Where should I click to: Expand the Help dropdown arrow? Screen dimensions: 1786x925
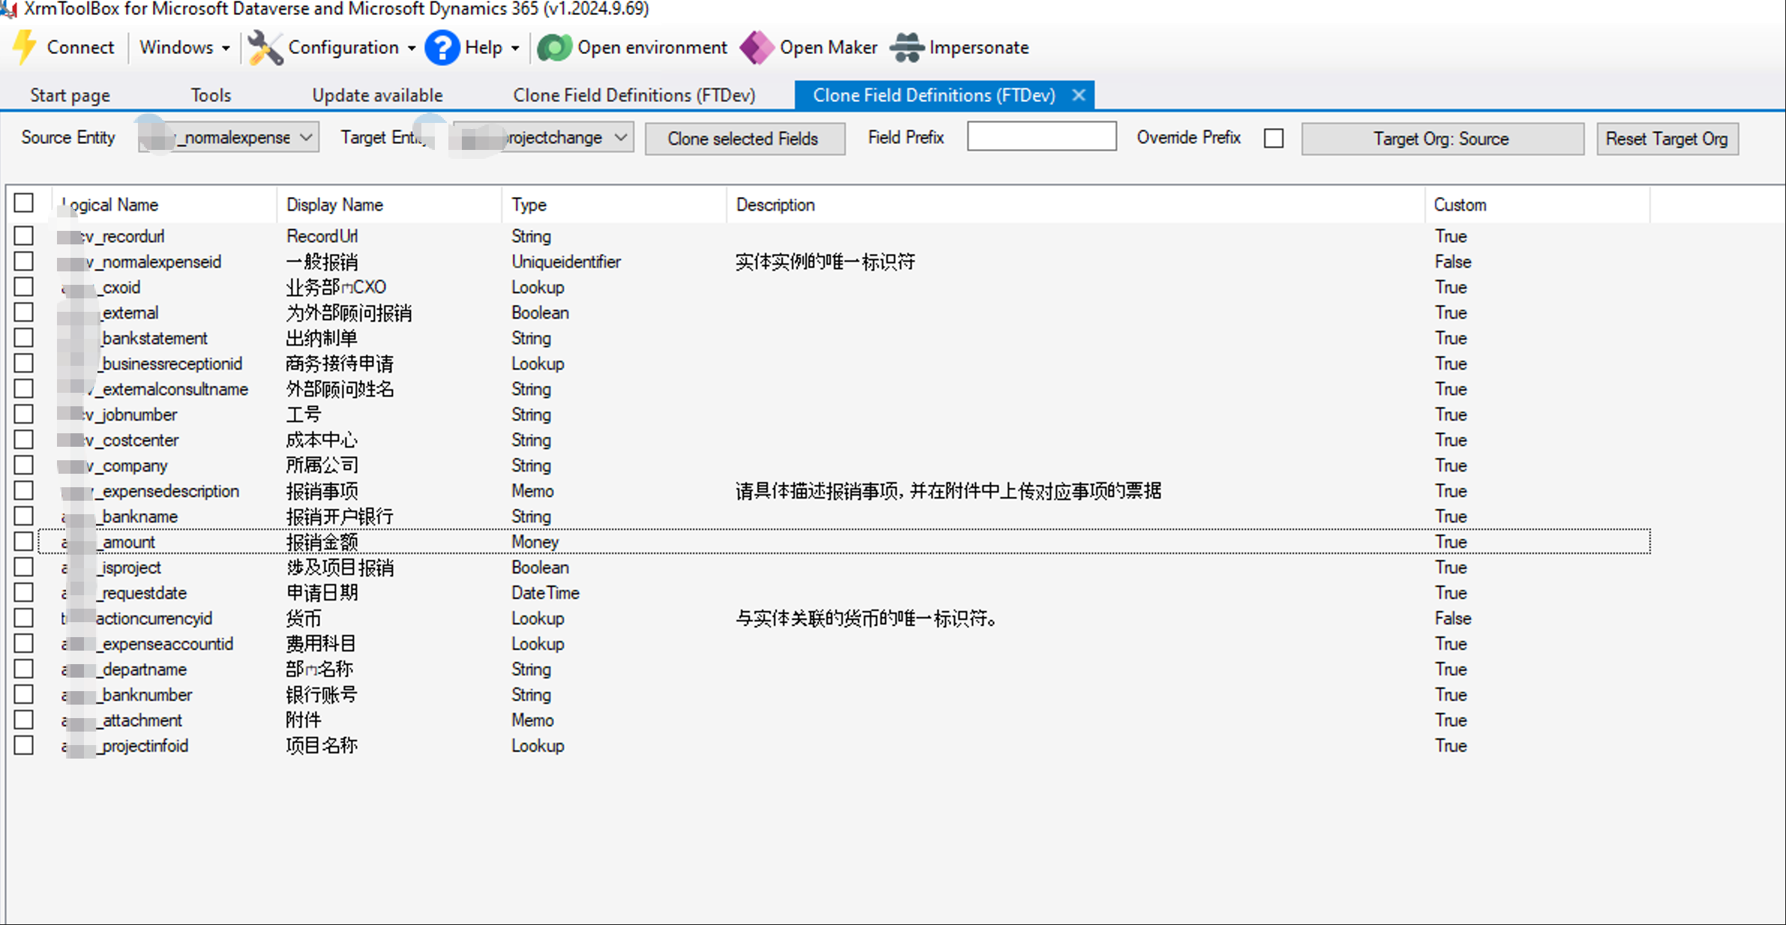coord(515,48)
